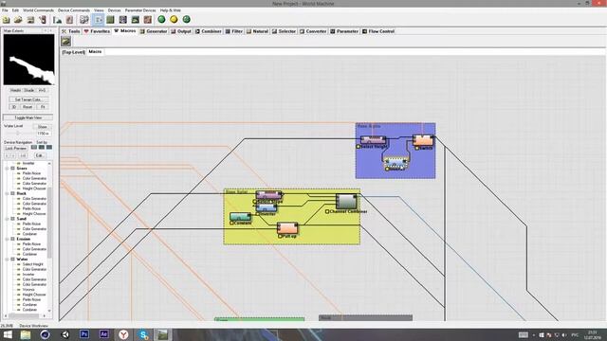Switch to the Flow Control tab
Viewport: 607px width, 341px height.
[x=378, y=31]
